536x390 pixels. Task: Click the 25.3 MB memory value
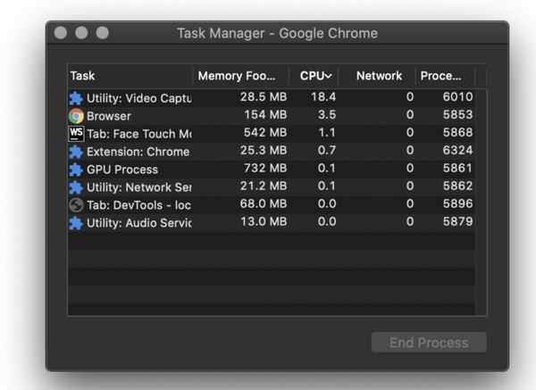[264, 150]
